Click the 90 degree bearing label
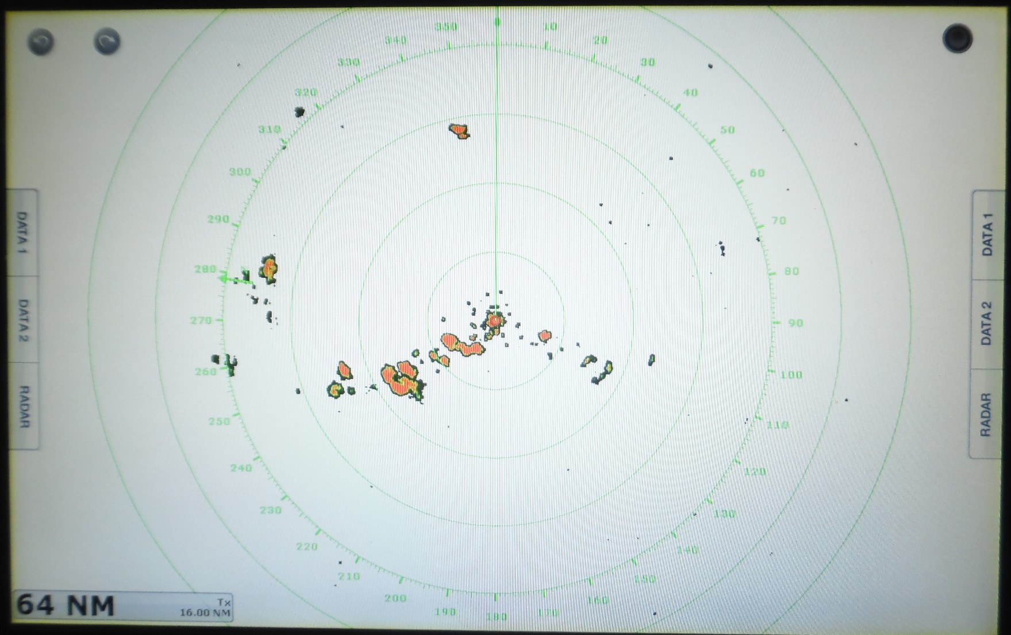This screenshot has height=635, width=1011. point(795,323)
